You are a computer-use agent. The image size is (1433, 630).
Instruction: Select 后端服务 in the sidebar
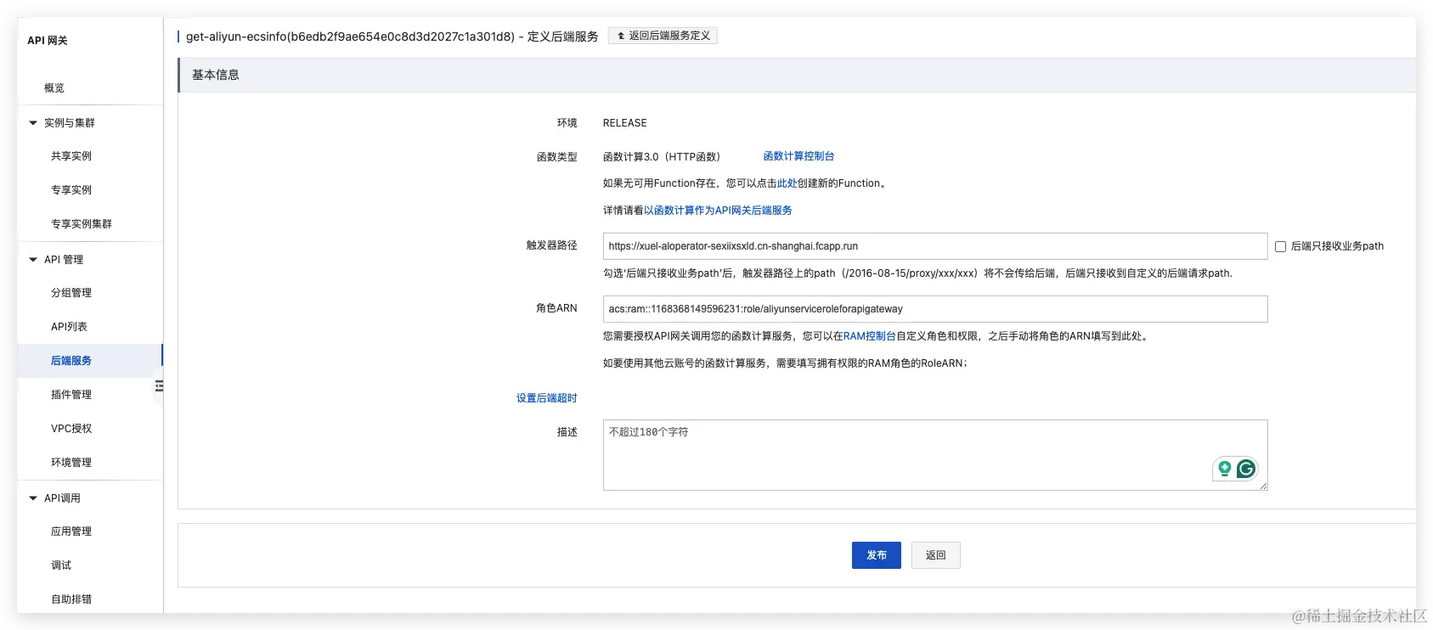coord(71,361)
